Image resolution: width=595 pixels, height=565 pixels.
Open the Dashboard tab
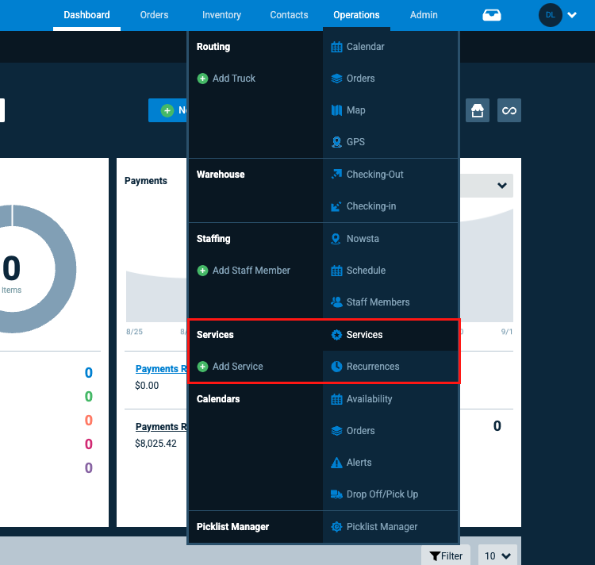click(x=86, y=15)
